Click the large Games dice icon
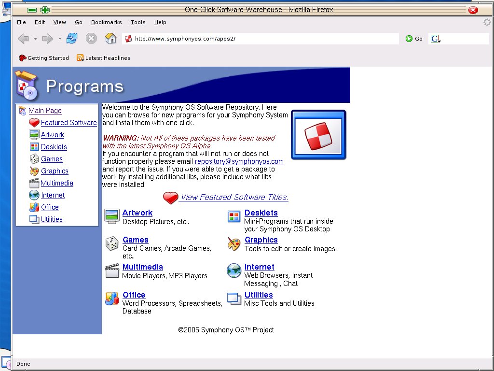The width and height of the screenshot is (494, 371). (x=112, y=243)
